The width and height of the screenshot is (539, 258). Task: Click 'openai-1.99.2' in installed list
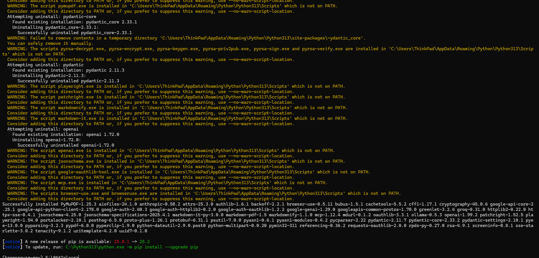tap(461, 215)
